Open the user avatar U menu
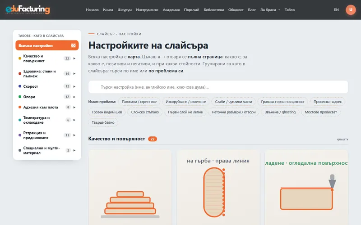This screenshot has width=361, height=225. 351,9
